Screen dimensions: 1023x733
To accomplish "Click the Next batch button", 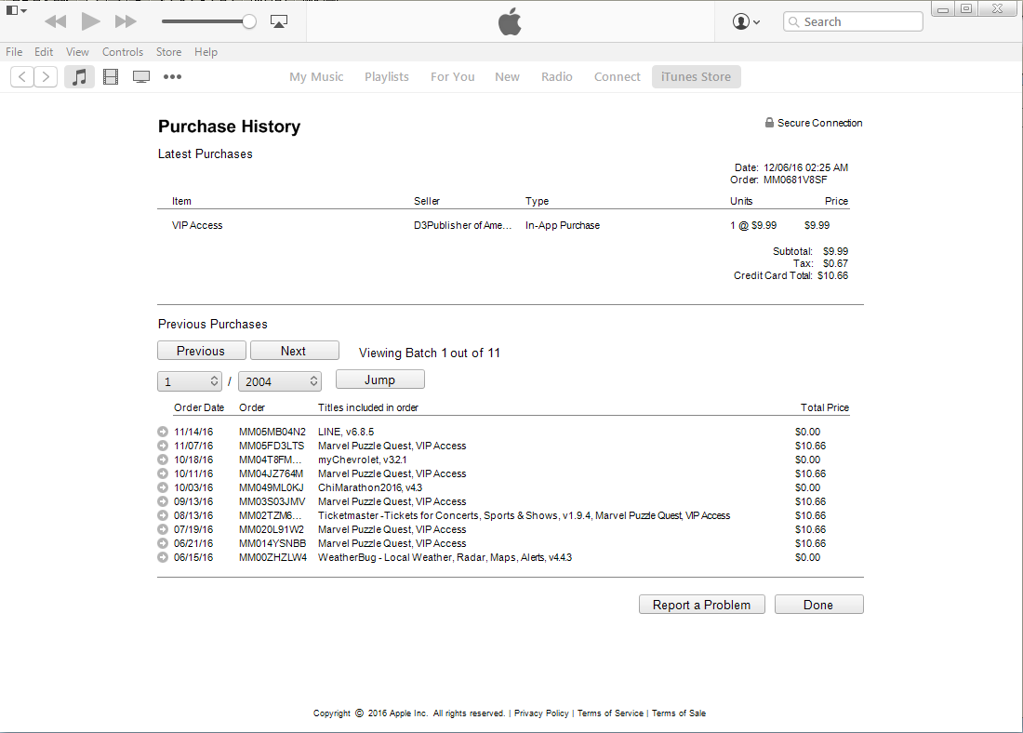I will tap(294, 351).
